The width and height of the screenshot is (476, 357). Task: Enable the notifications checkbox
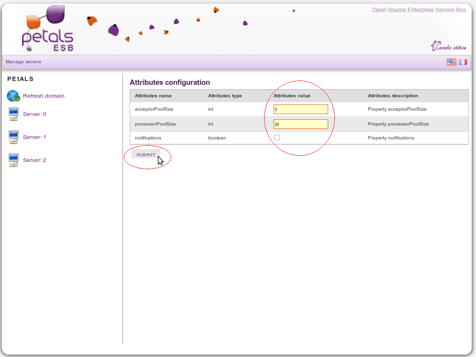(277, 138)
